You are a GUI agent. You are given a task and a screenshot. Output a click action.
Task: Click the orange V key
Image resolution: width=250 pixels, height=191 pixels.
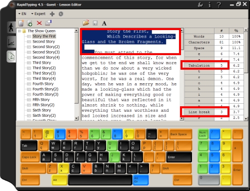86,168
